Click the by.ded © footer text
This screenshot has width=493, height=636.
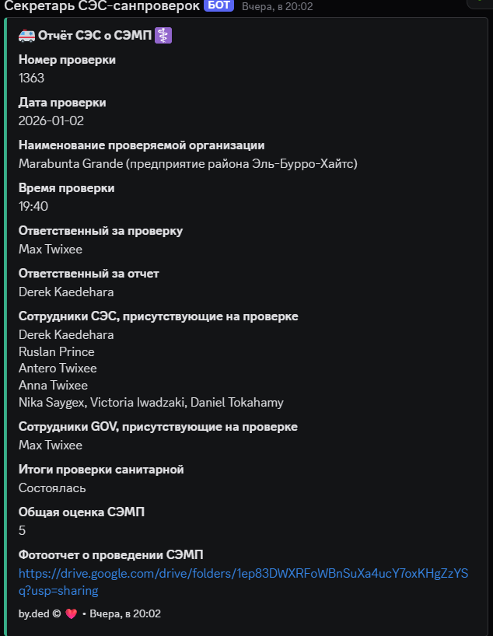(40, 613)
